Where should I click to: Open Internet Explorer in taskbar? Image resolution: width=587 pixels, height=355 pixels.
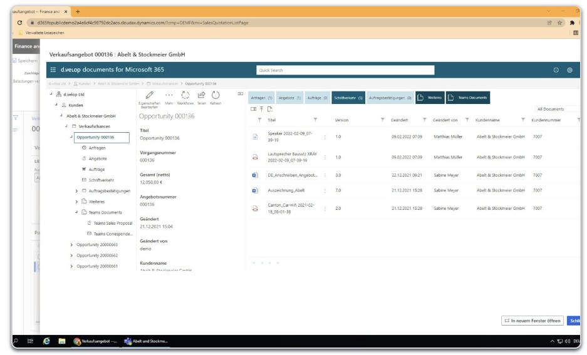46,341
